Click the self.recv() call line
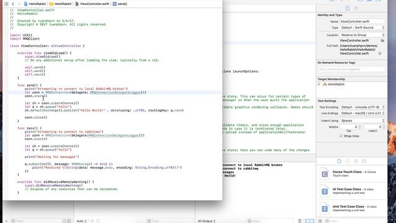Viewport: 396px width, 223px height. click(35, 74)
